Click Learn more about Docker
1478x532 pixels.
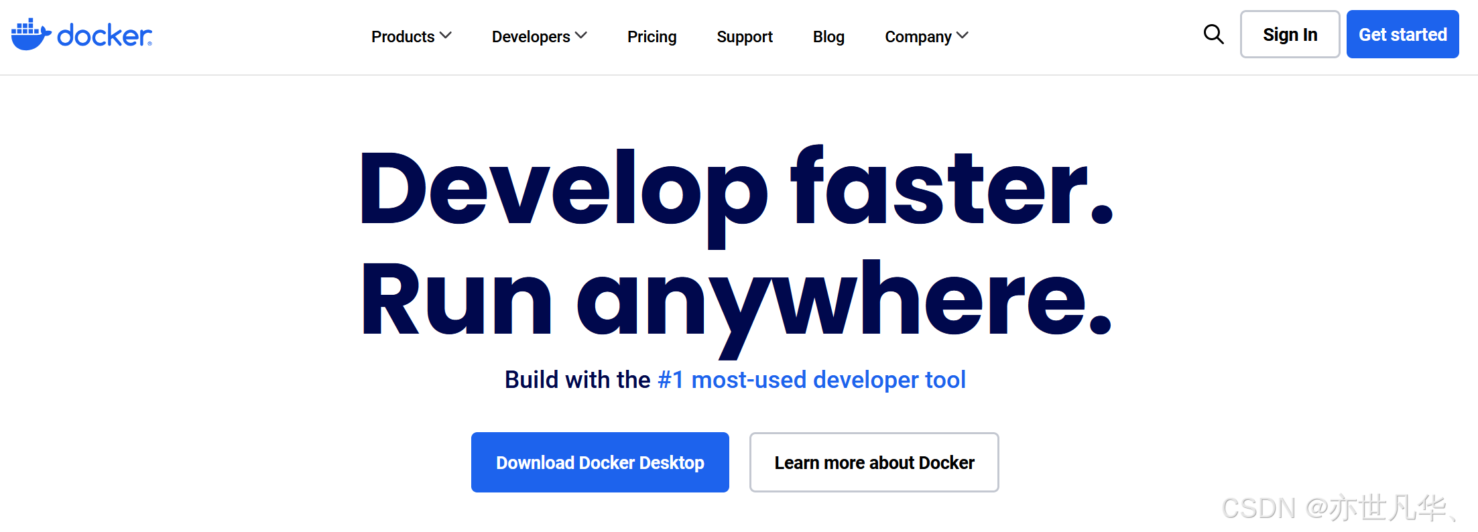pyautogui.click(x=874, y=462)
